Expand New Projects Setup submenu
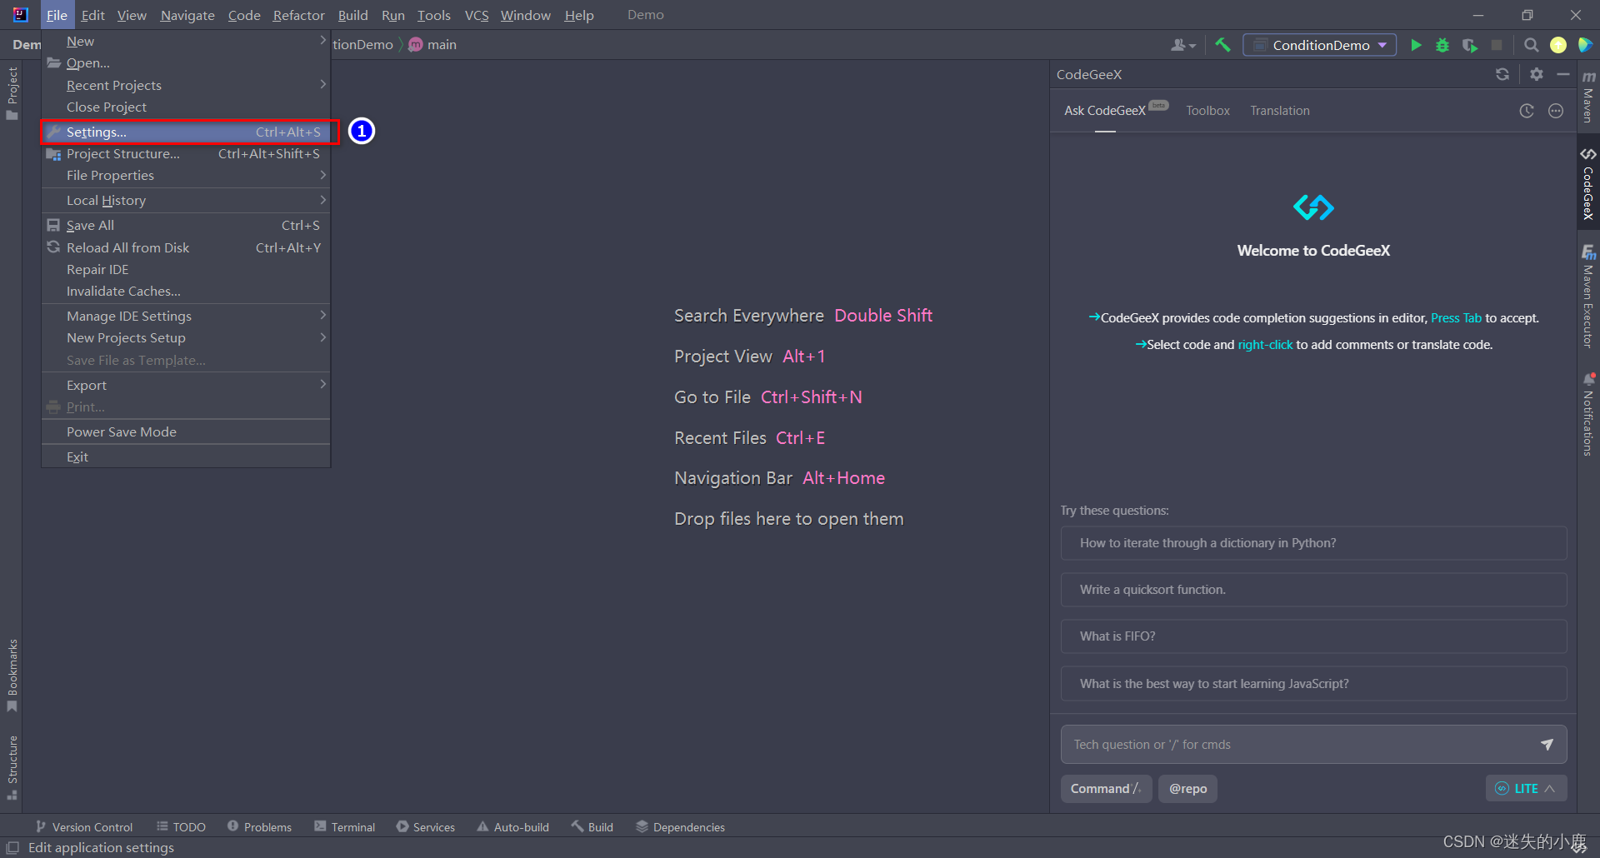Screen dimensions: 1600x858 [187, 337]
